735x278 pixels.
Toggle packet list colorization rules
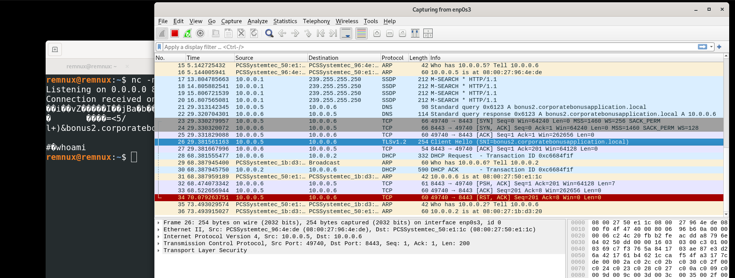361,34
